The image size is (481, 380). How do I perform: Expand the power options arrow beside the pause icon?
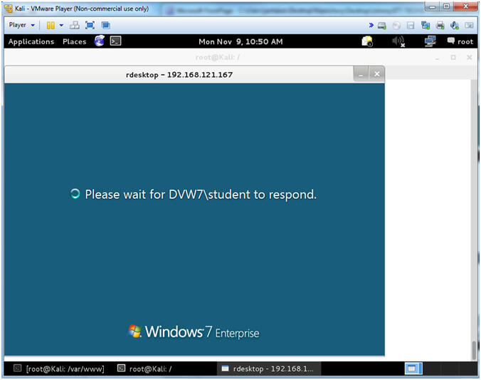coord(61,25)
